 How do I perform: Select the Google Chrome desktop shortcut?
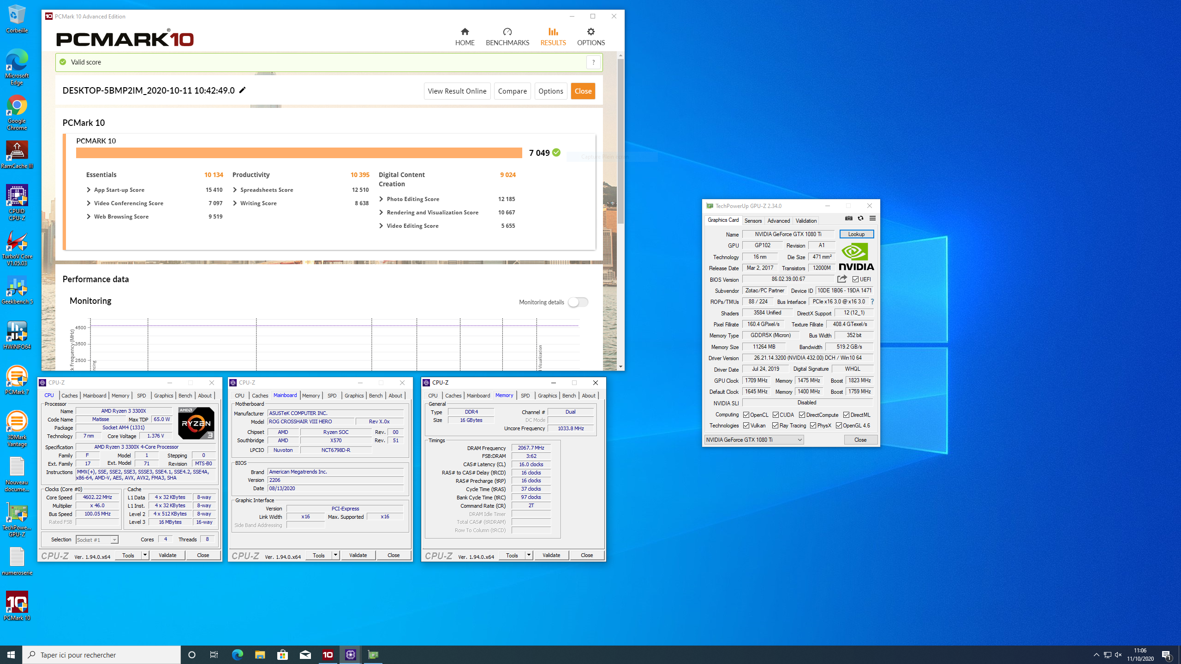17,113
